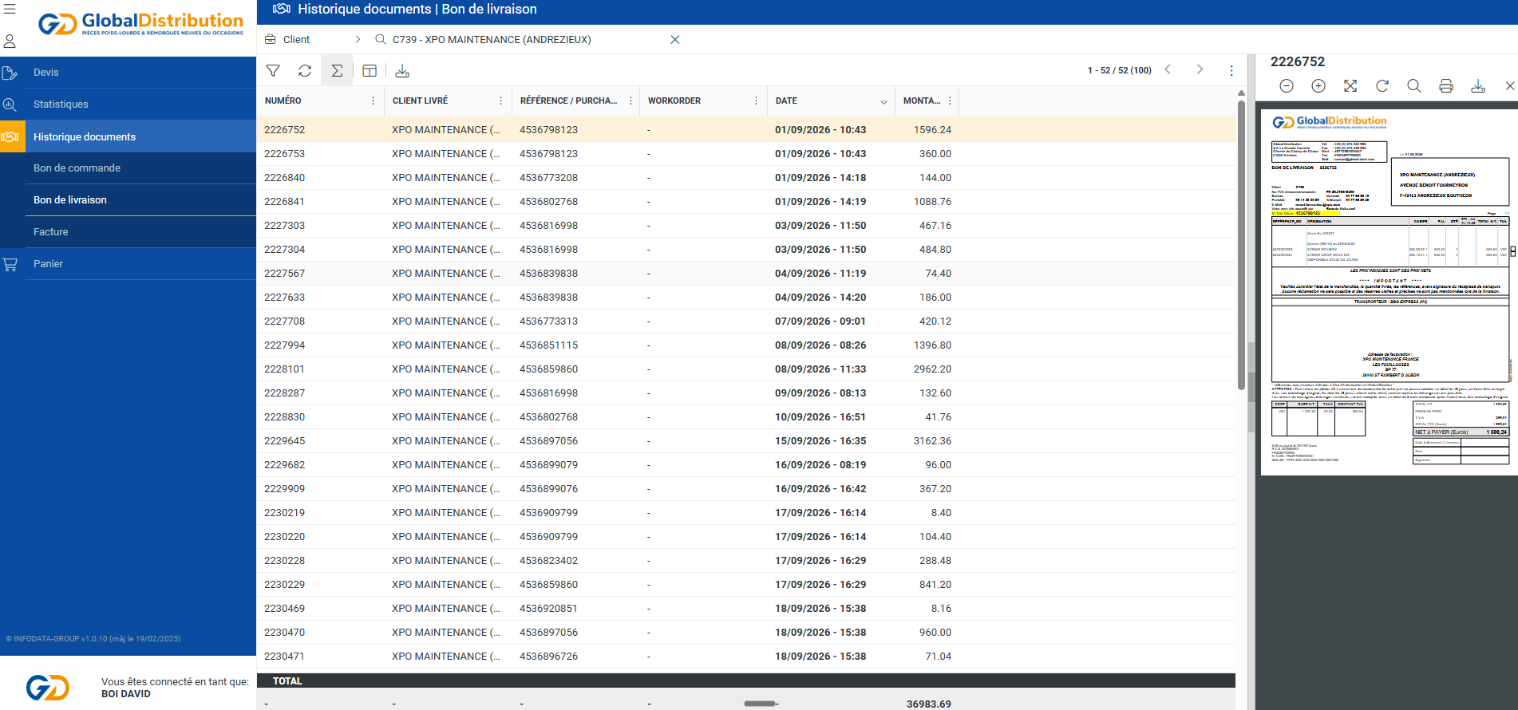1518x710 pixels.
Task: Select delivery note row 2226840
Action: click(746, 178)
